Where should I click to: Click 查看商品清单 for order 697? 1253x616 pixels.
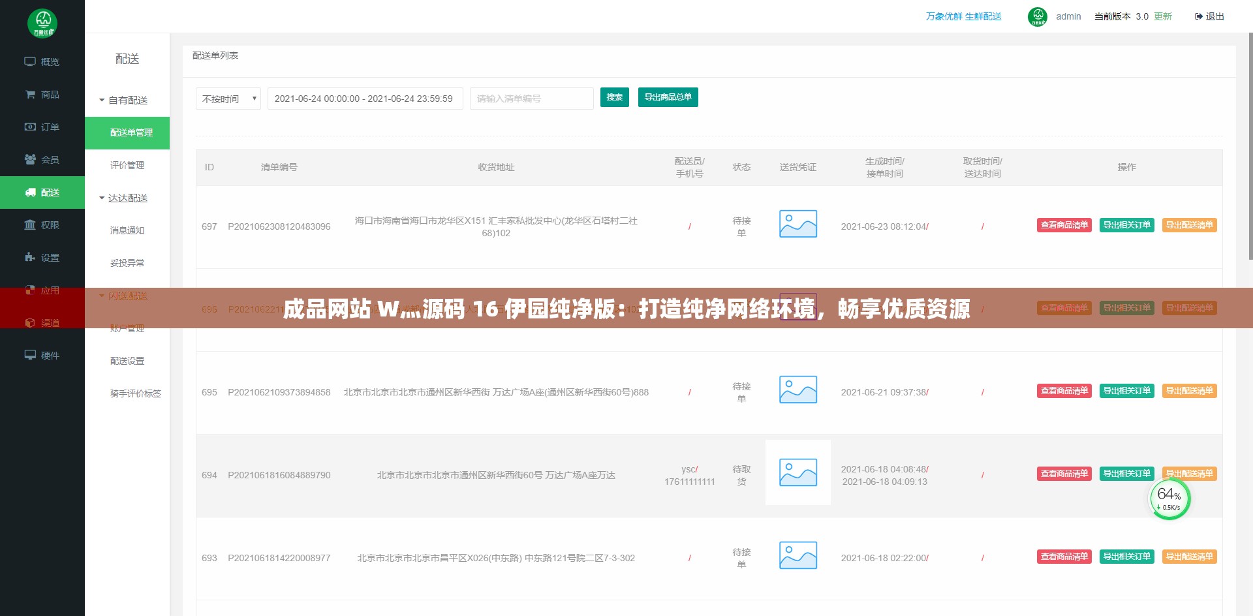tap(1064, 225)
